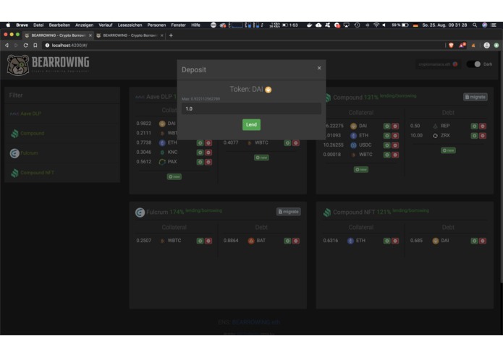Image resolution: width=503 pixels, height=357 pixels.
Task: Click the migrate button on Fulcrum card
Action: (x=288, y=212)
